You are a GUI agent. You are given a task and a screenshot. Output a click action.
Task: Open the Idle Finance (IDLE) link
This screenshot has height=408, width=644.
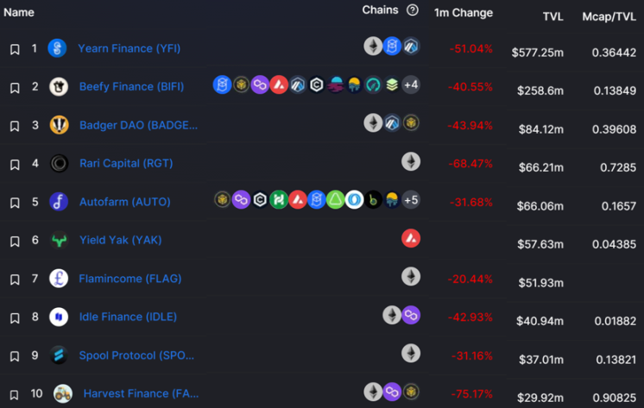point(128,317)
